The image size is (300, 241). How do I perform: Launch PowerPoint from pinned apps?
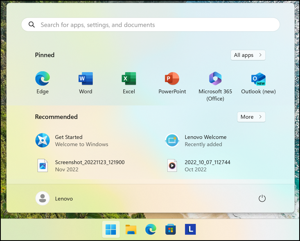pyautogui.click(x=172, y=83)
